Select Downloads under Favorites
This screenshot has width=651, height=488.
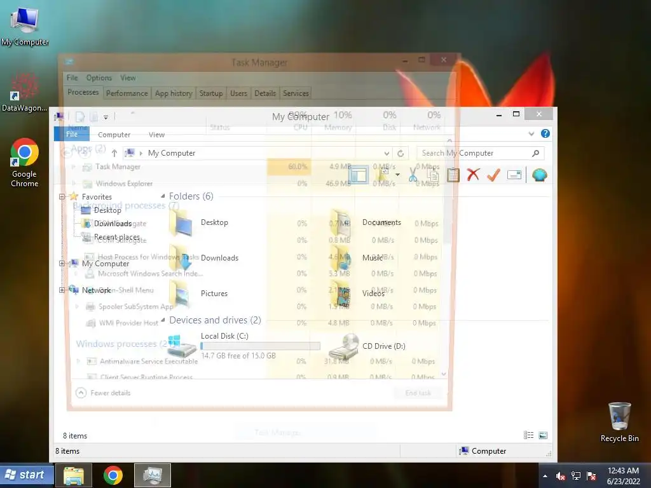[113, 224]
